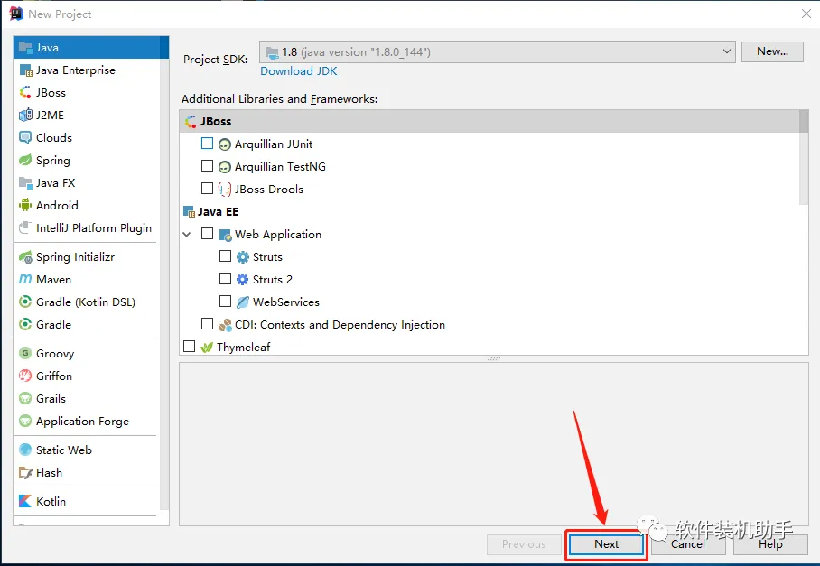820x566 pixels.
Task: Check the Web Application checkbox
Action: tap(207, 233)
